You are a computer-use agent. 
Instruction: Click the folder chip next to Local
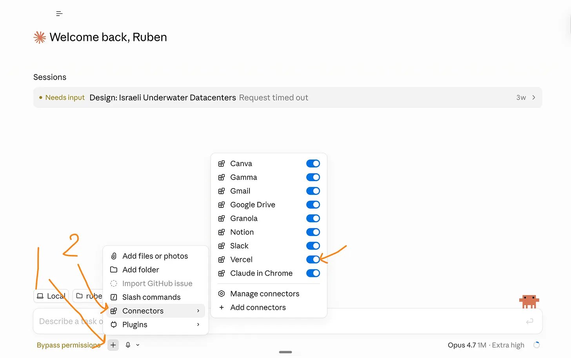(x=88, y=296)
